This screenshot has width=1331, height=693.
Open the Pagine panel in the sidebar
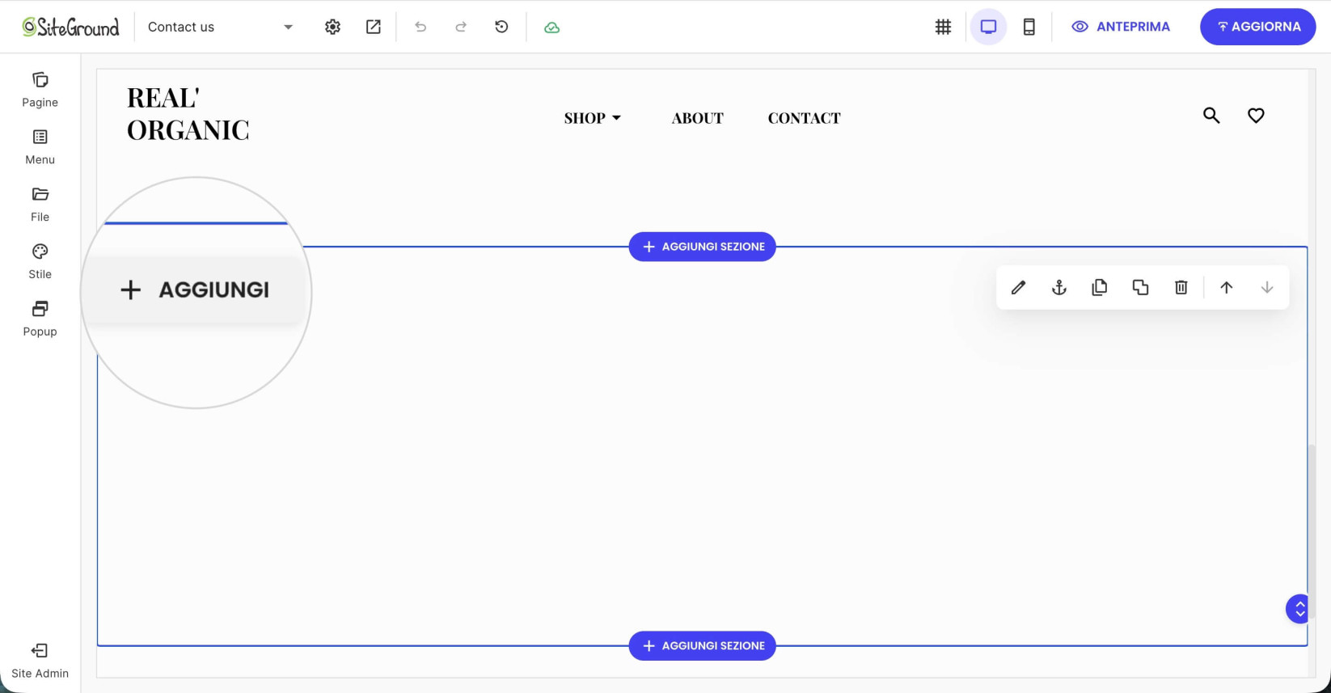(x=40, y=90)
